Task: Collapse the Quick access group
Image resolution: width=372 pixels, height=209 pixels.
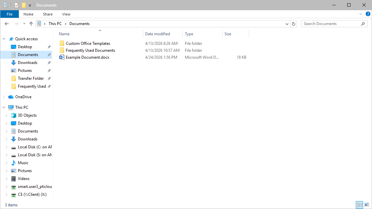Action: tap(4, 39)
